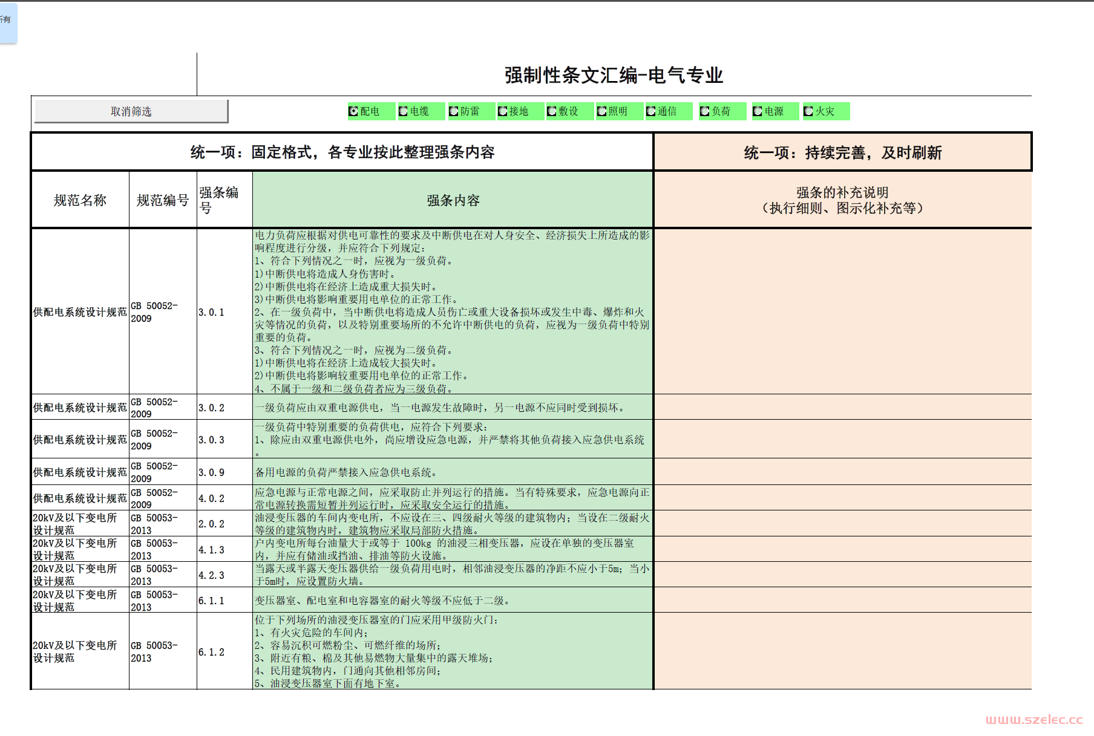
Task: Select the content cell starting 一级负荷中特别重要的负荷供电
Action: (x=453, y=440)
